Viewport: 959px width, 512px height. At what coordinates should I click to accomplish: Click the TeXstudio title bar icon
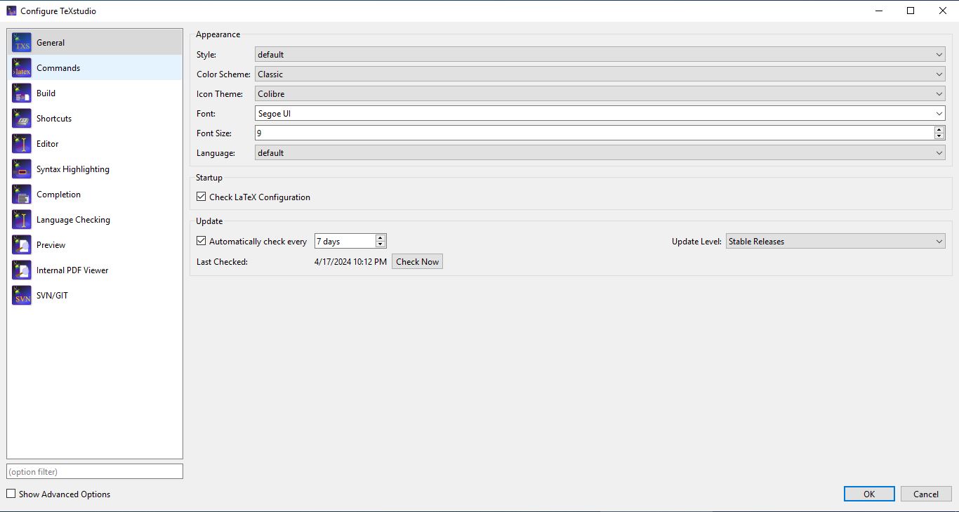tap(11, 11)
